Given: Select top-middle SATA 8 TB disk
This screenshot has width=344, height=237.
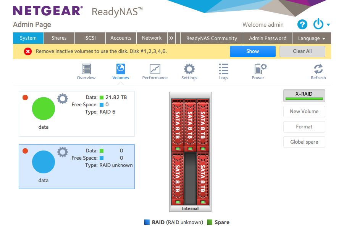Looking at the screenshot, I should click(x=190, y=125).
